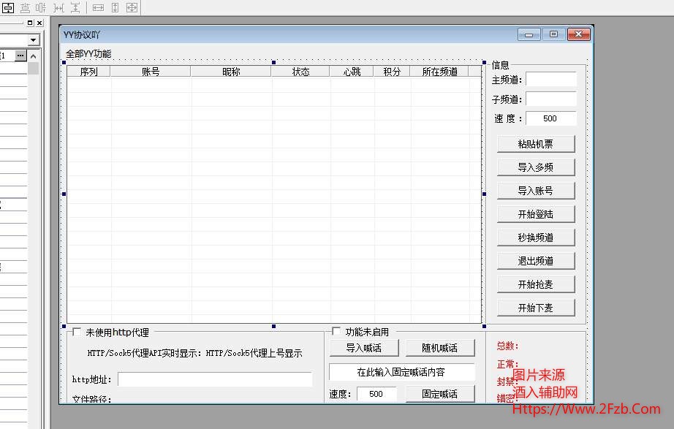Screen dimensions: 674x429
Task: Click the 速度 field in 信息 group
Action: tap(551, 118)
